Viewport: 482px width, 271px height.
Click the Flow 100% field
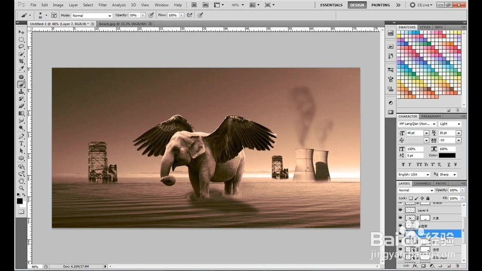pos(174,15)
